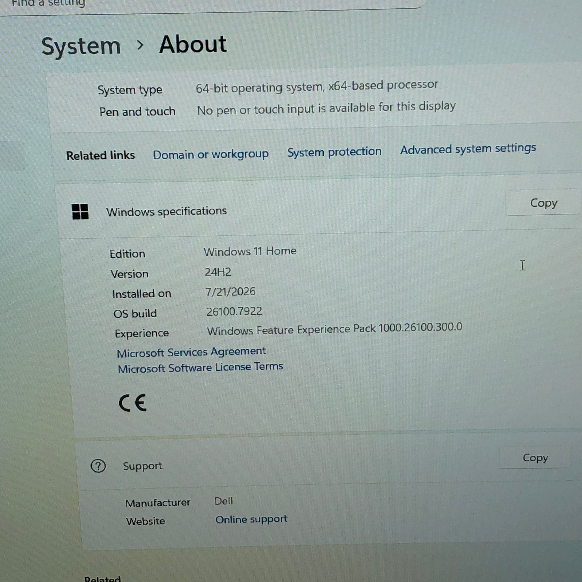This screenshot has width=582, height=582.
Task: Select the install date 7/21/2026
Action: coord(231,292)
